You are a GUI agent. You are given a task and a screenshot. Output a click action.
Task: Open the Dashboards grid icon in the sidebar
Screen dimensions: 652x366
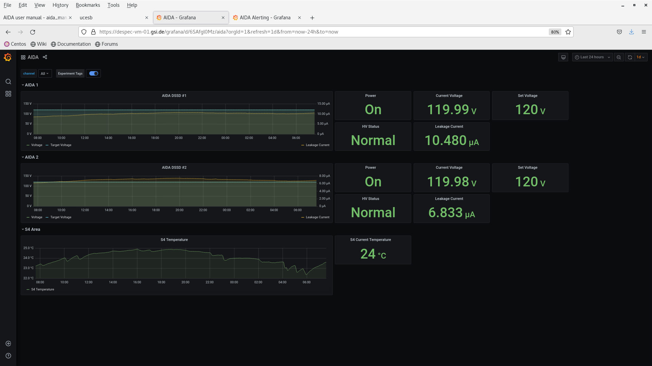(x=8, y=94)
